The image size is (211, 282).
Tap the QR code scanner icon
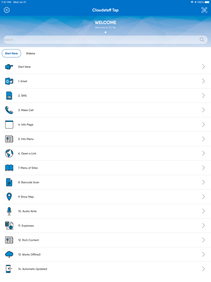point(204,10)
